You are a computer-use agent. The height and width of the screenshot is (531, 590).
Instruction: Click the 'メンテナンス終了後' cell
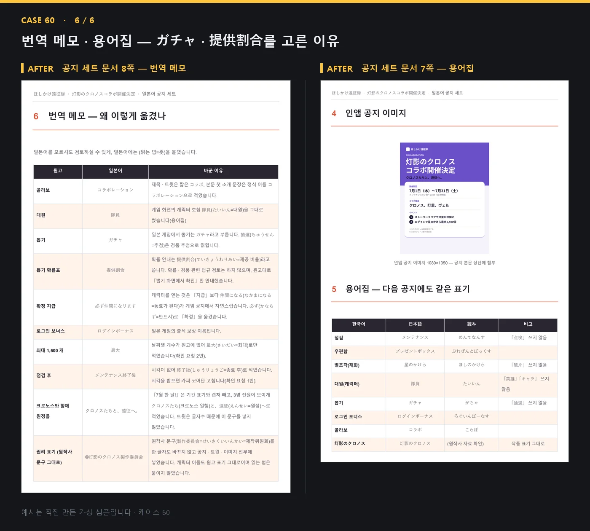(115, 375)
